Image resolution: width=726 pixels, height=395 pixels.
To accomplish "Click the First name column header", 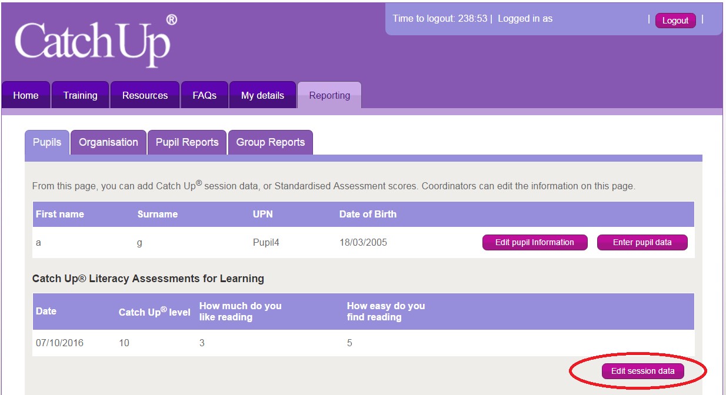I will tap(60, 214).
